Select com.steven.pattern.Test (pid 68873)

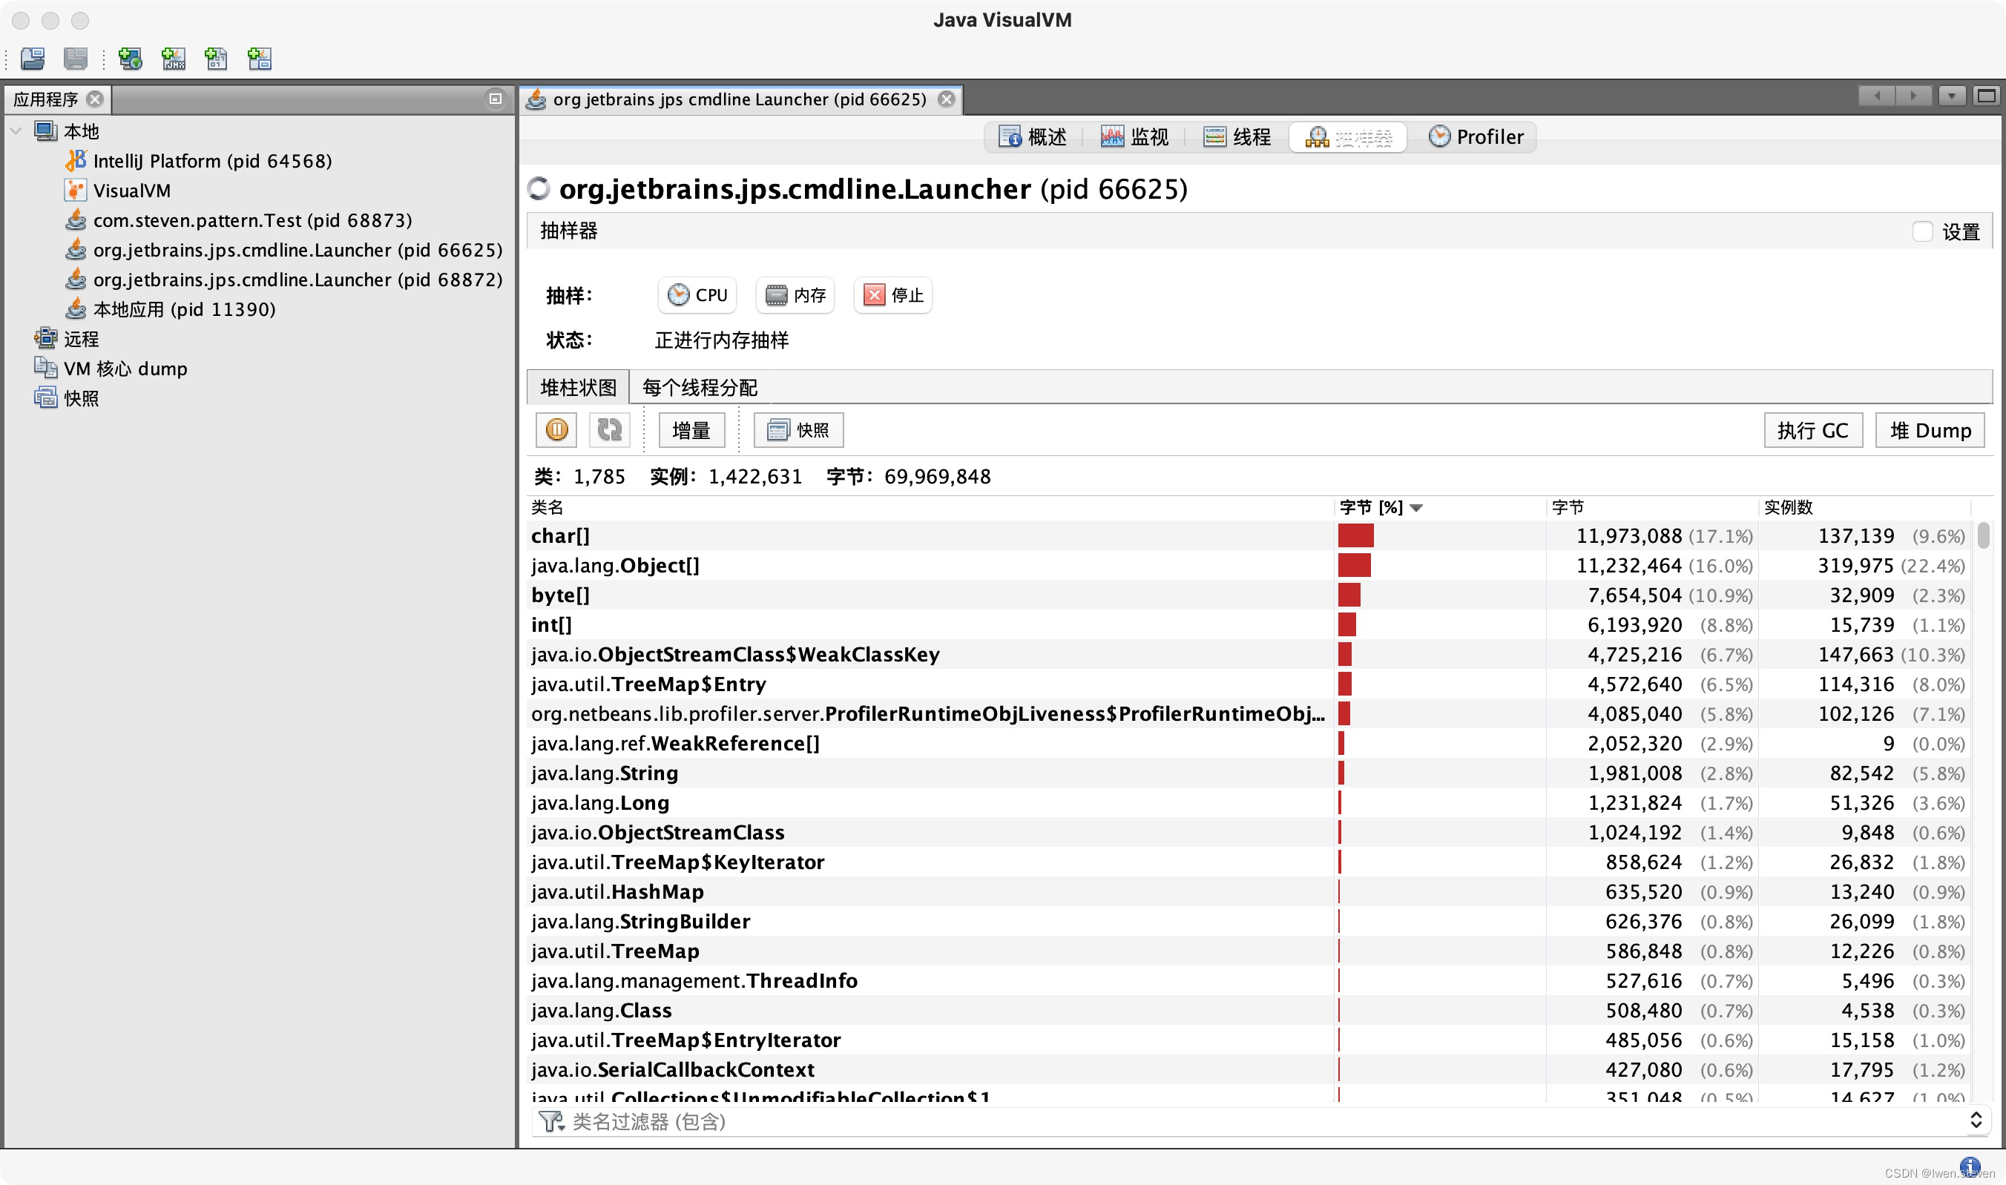[239, 220]
